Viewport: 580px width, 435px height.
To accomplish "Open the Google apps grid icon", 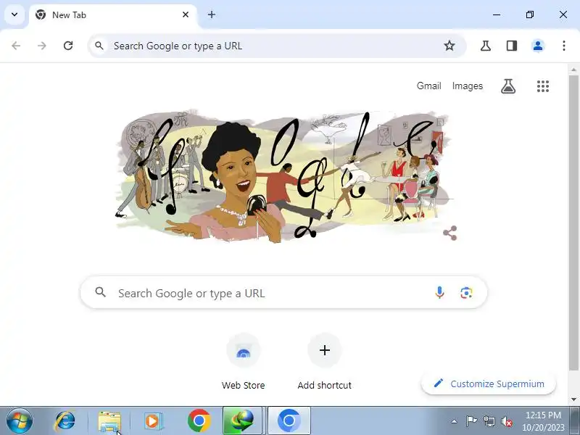I will pyautogui.click(x=542, y=86).
